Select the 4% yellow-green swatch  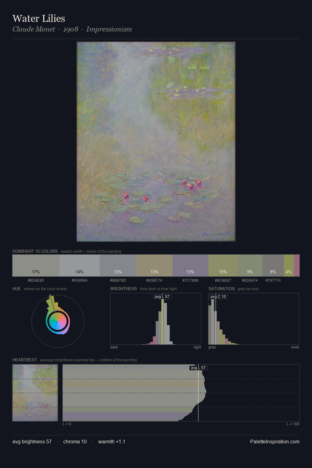tap(289, 266)
